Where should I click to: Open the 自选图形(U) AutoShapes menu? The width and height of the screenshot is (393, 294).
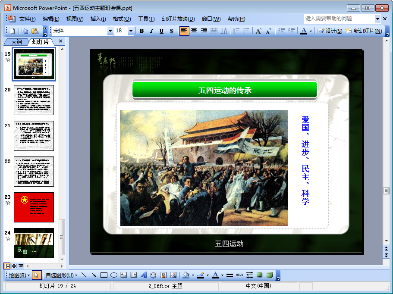pos(61,275)
